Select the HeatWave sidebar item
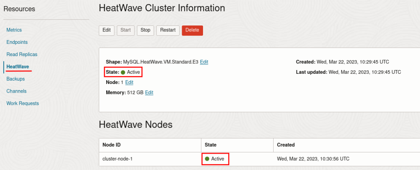 point(18,67)
